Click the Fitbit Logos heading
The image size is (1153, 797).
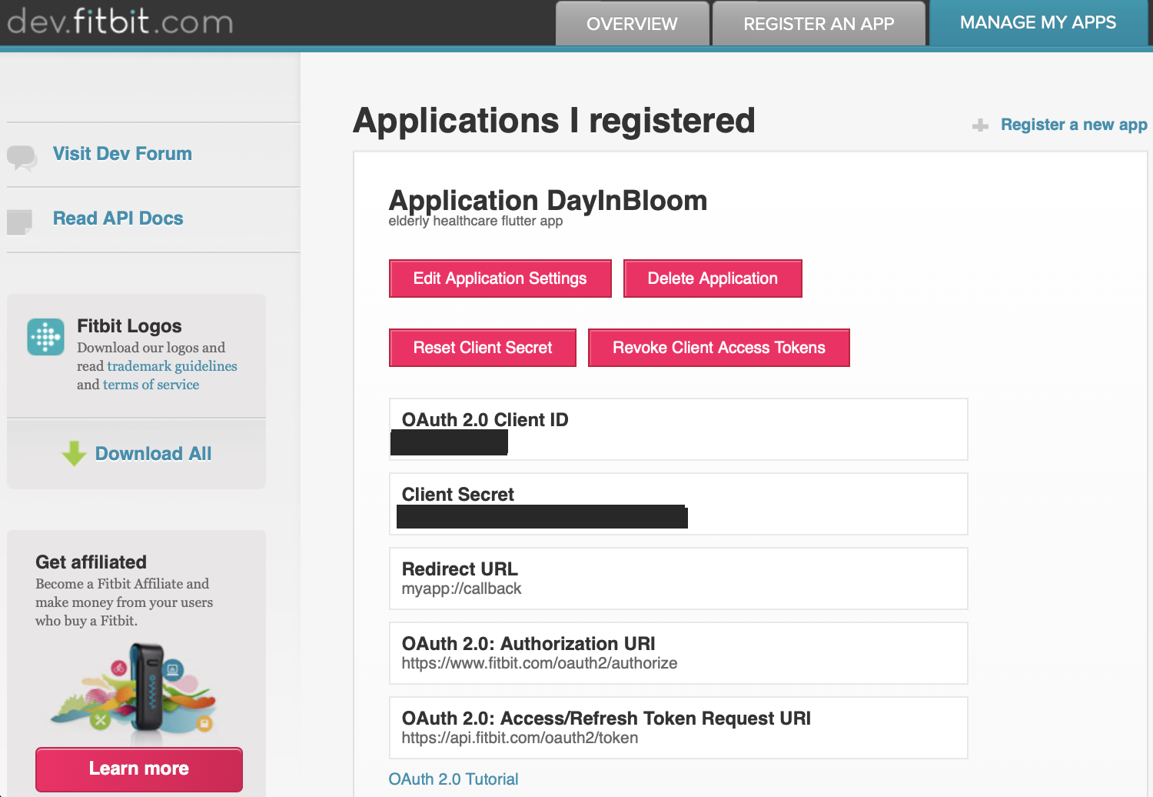[x=129, y=326]
